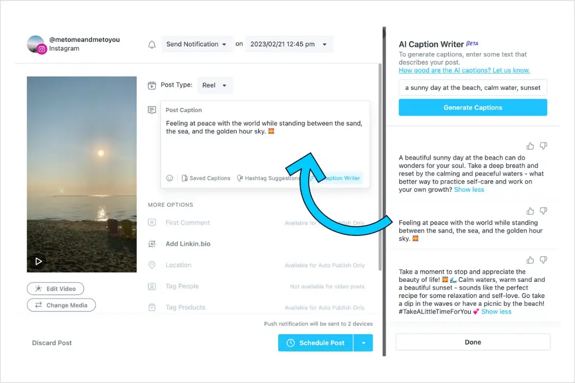
Task: Thumbs up the first AI caption suggestion
Action: [x=531, y=146]
